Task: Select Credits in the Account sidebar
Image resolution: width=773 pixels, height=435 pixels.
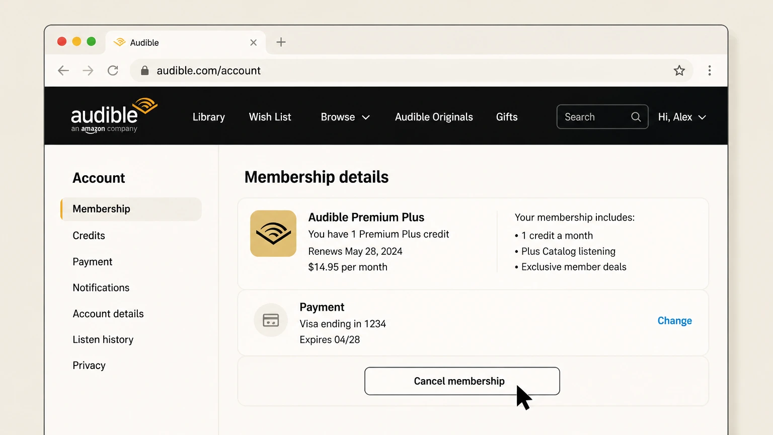Action: (x=89, y=236)
